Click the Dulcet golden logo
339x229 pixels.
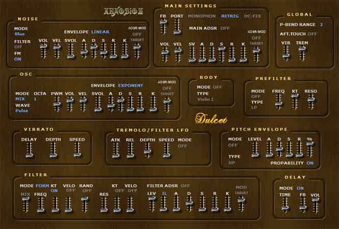point(211,119)
